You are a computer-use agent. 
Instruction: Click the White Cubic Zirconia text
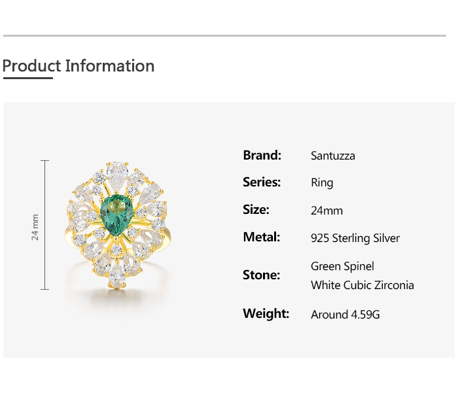coord(362,285)
